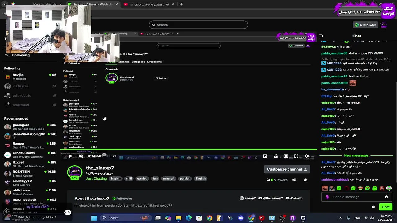This screenshot has width=397, height=223.
Task: Switch to the YouTube browser tab
Action: (149, 4)
